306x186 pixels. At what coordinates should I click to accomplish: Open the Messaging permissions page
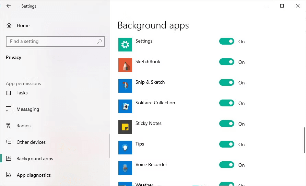(28, 109)
